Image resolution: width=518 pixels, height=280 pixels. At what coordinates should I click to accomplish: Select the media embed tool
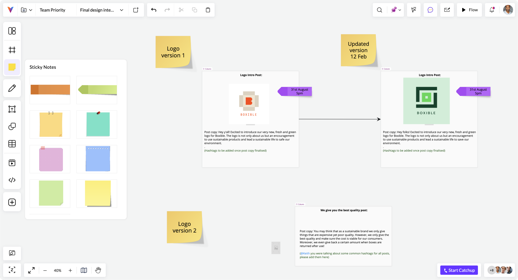click(x=12, y=163)
